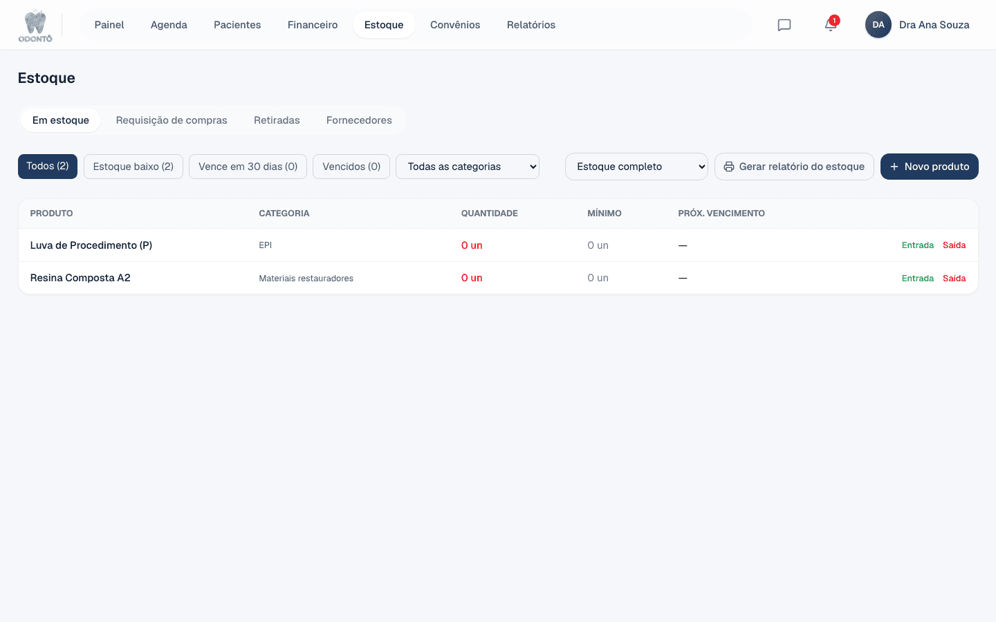Click the Novo produto button
Screen dimensions: 996x622
930,167
